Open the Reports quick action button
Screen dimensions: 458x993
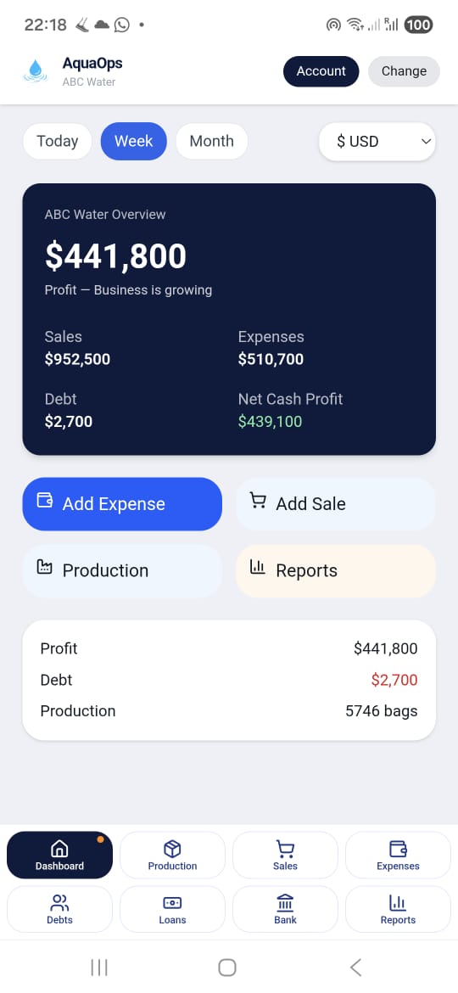click(335, 570)
